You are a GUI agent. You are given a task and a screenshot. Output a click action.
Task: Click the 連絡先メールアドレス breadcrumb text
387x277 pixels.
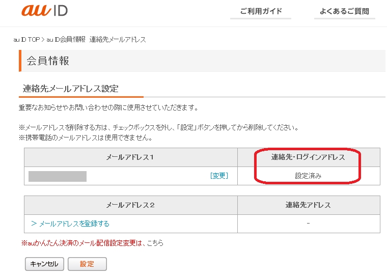pos(118,40)
